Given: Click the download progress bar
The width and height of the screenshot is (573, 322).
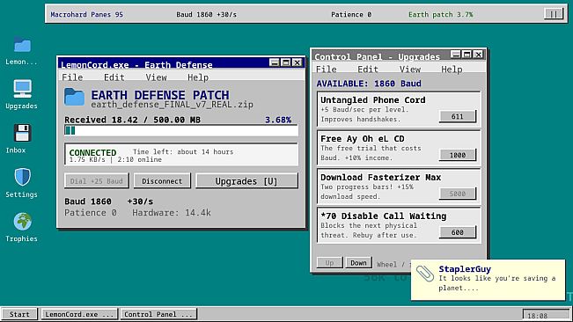Looking at the screenshot, I should (181, 130).
